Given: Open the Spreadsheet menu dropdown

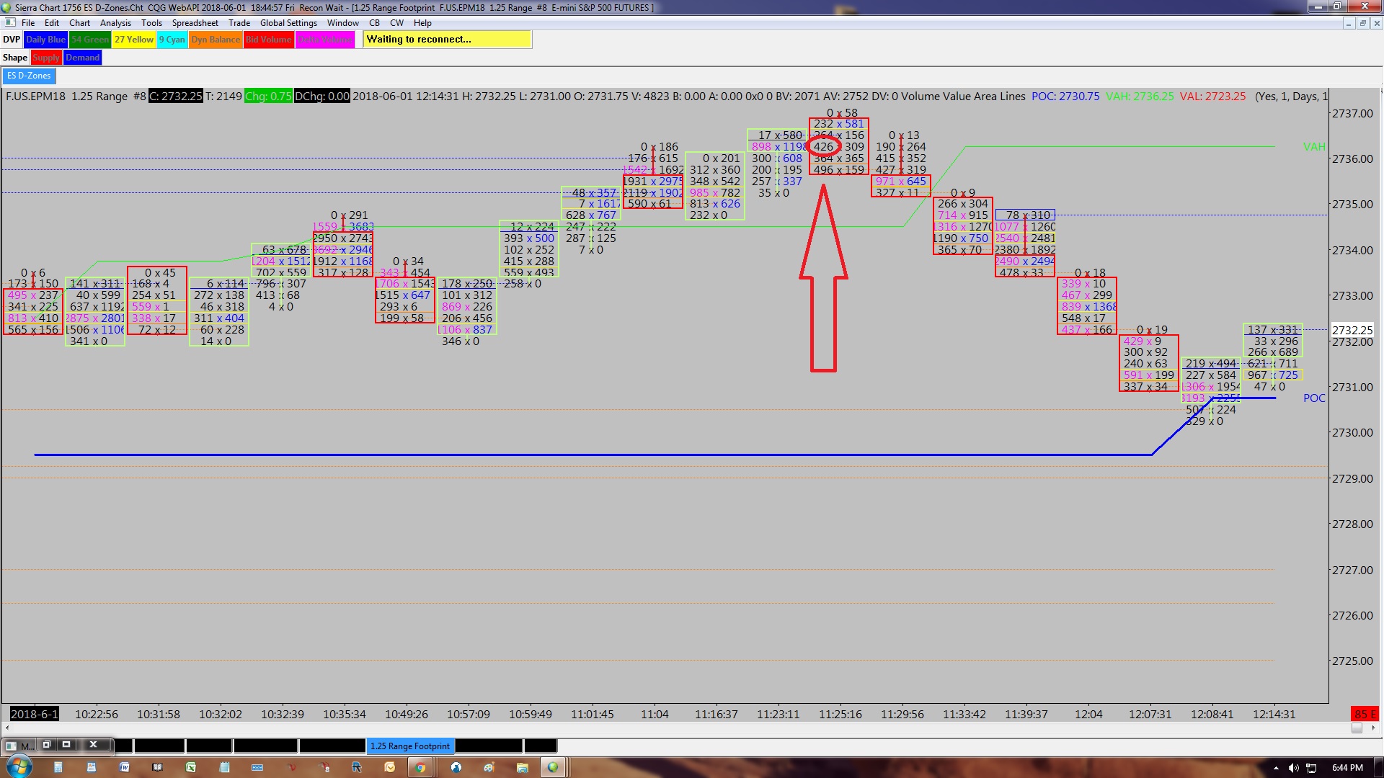Looking at the screenshot, I should point(195,23).
